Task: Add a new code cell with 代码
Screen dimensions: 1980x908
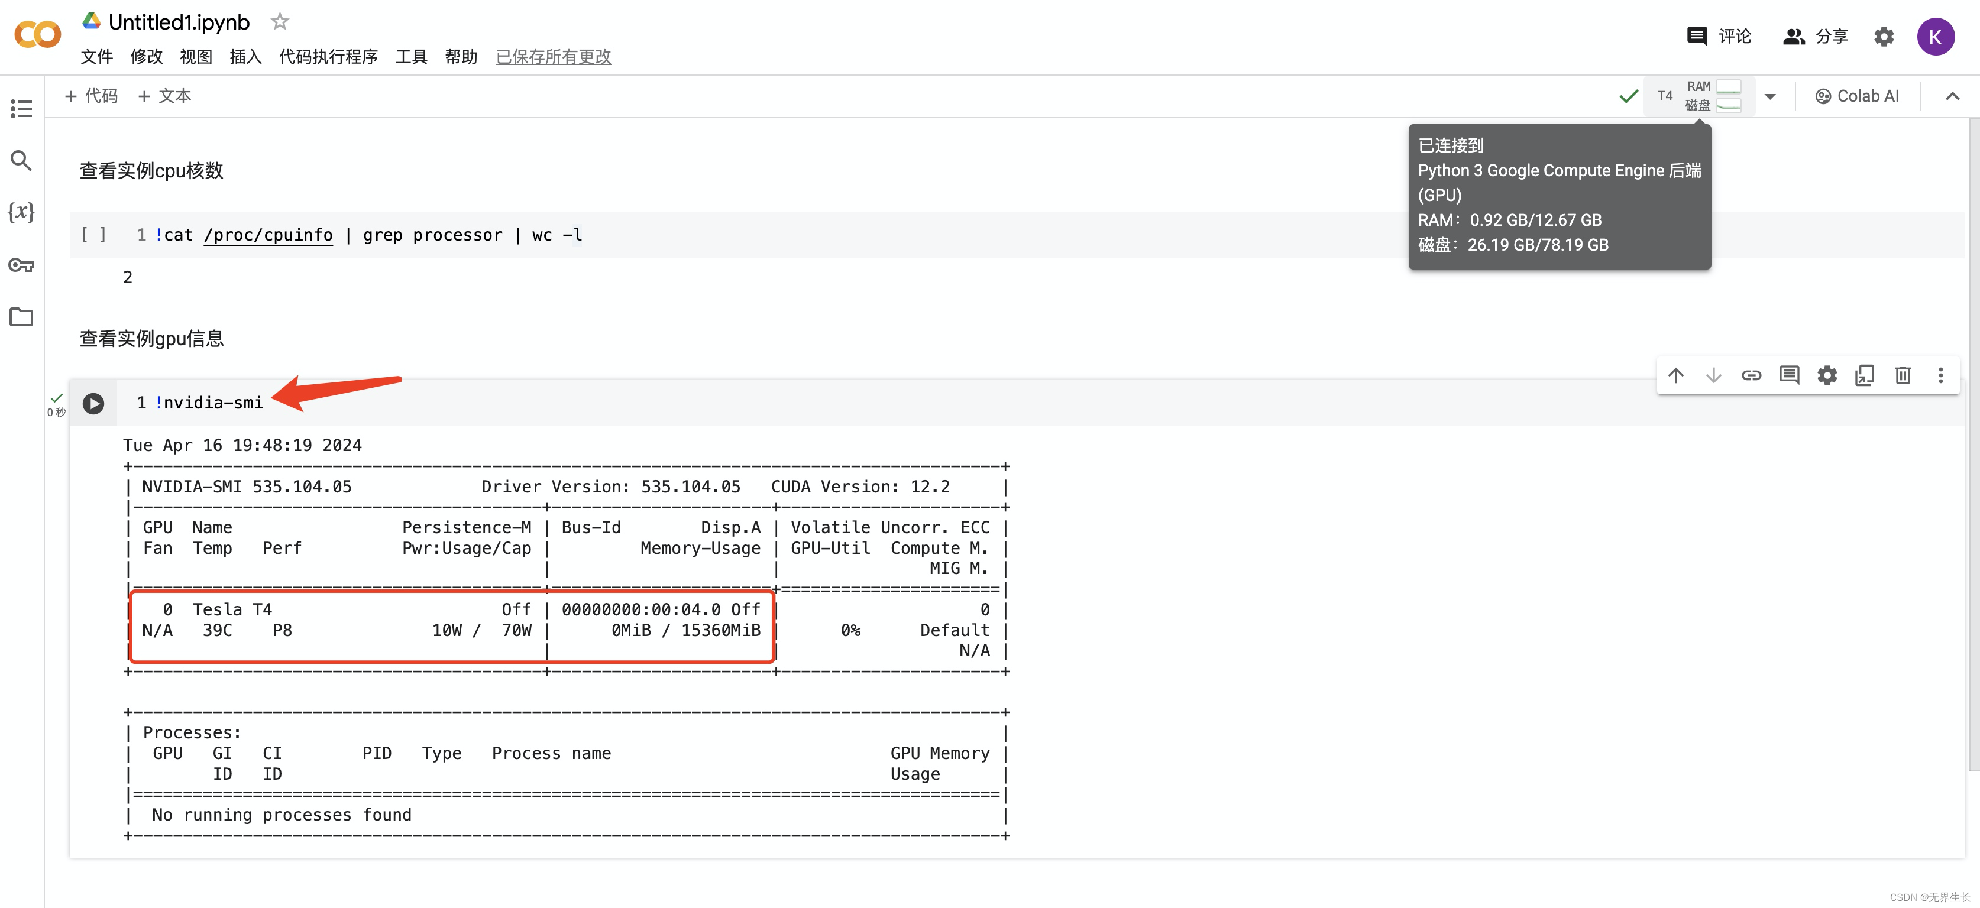Action: 92,96
